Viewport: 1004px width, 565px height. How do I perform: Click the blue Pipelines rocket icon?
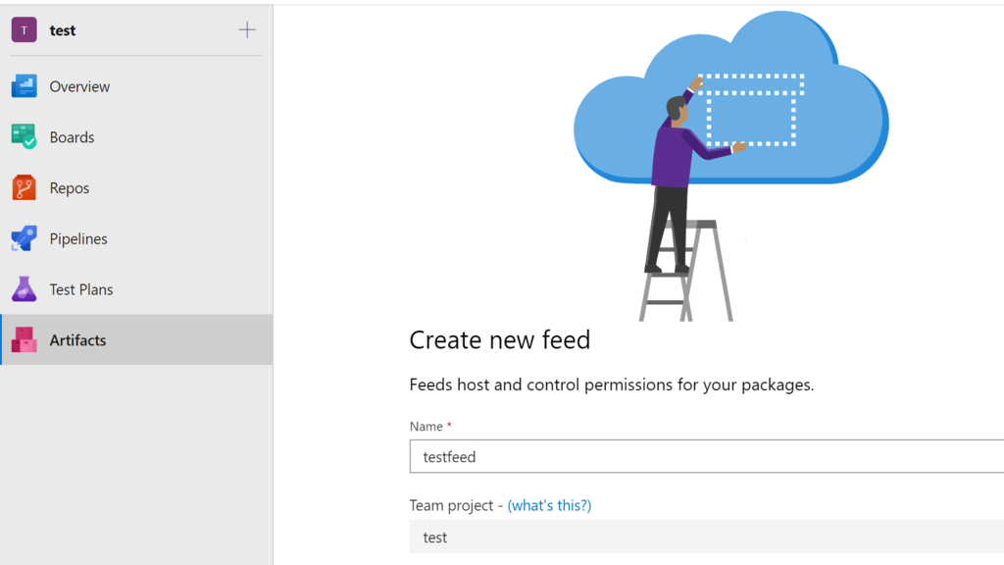[24, 238]
